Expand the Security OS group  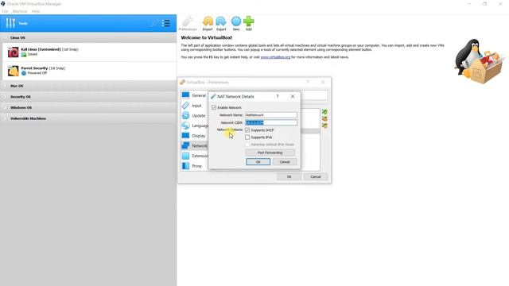tap(6, 97)
